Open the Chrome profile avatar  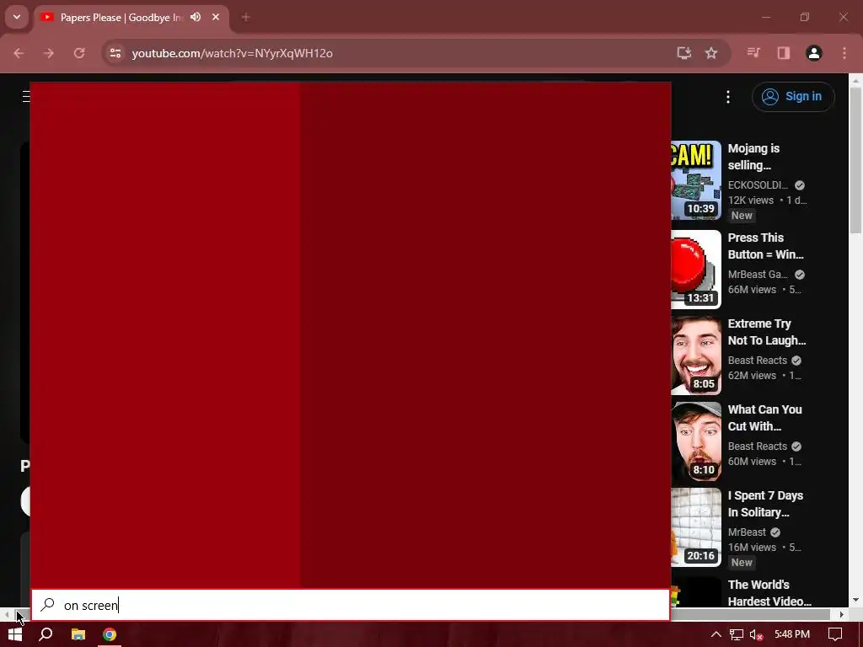tap(813, 53)
